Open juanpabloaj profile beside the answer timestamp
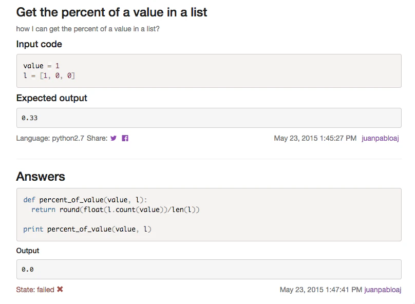The image size is (415, 304). 383,290
